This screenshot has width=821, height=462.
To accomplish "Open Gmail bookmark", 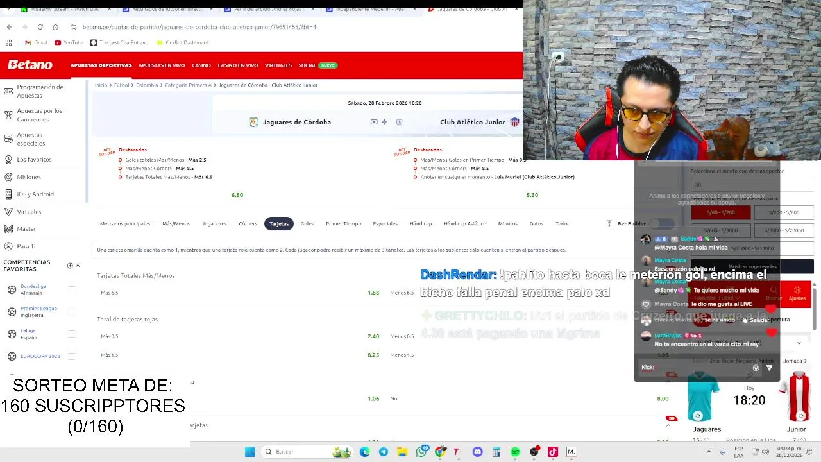I will click(36, 42).
